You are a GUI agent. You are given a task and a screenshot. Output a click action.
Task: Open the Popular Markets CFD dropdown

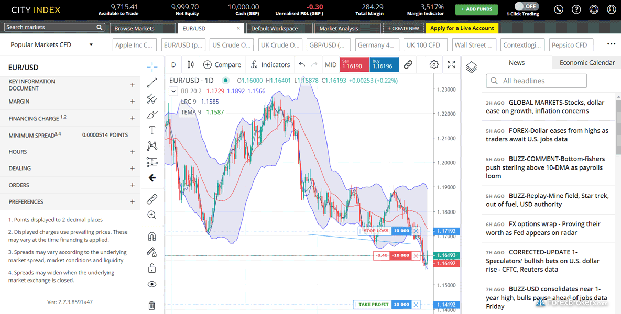[x=51, y=44]
